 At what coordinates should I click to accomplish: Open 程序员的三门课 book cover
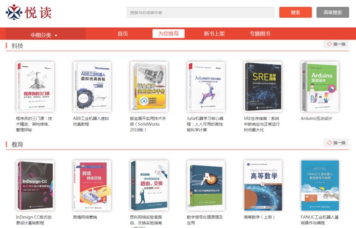click(x=35, y=87)
